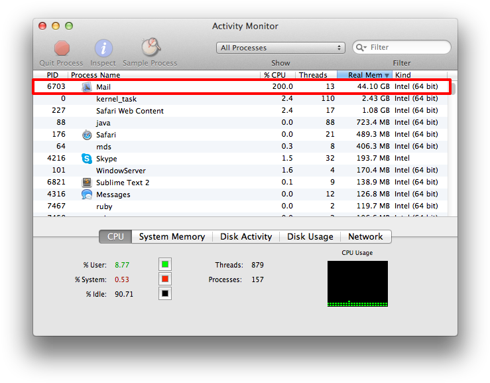Image resolution: width=490 pixels, height=383 pixels.
Task: Click Processes count 157 in summary
Action: tap(257, 279)
